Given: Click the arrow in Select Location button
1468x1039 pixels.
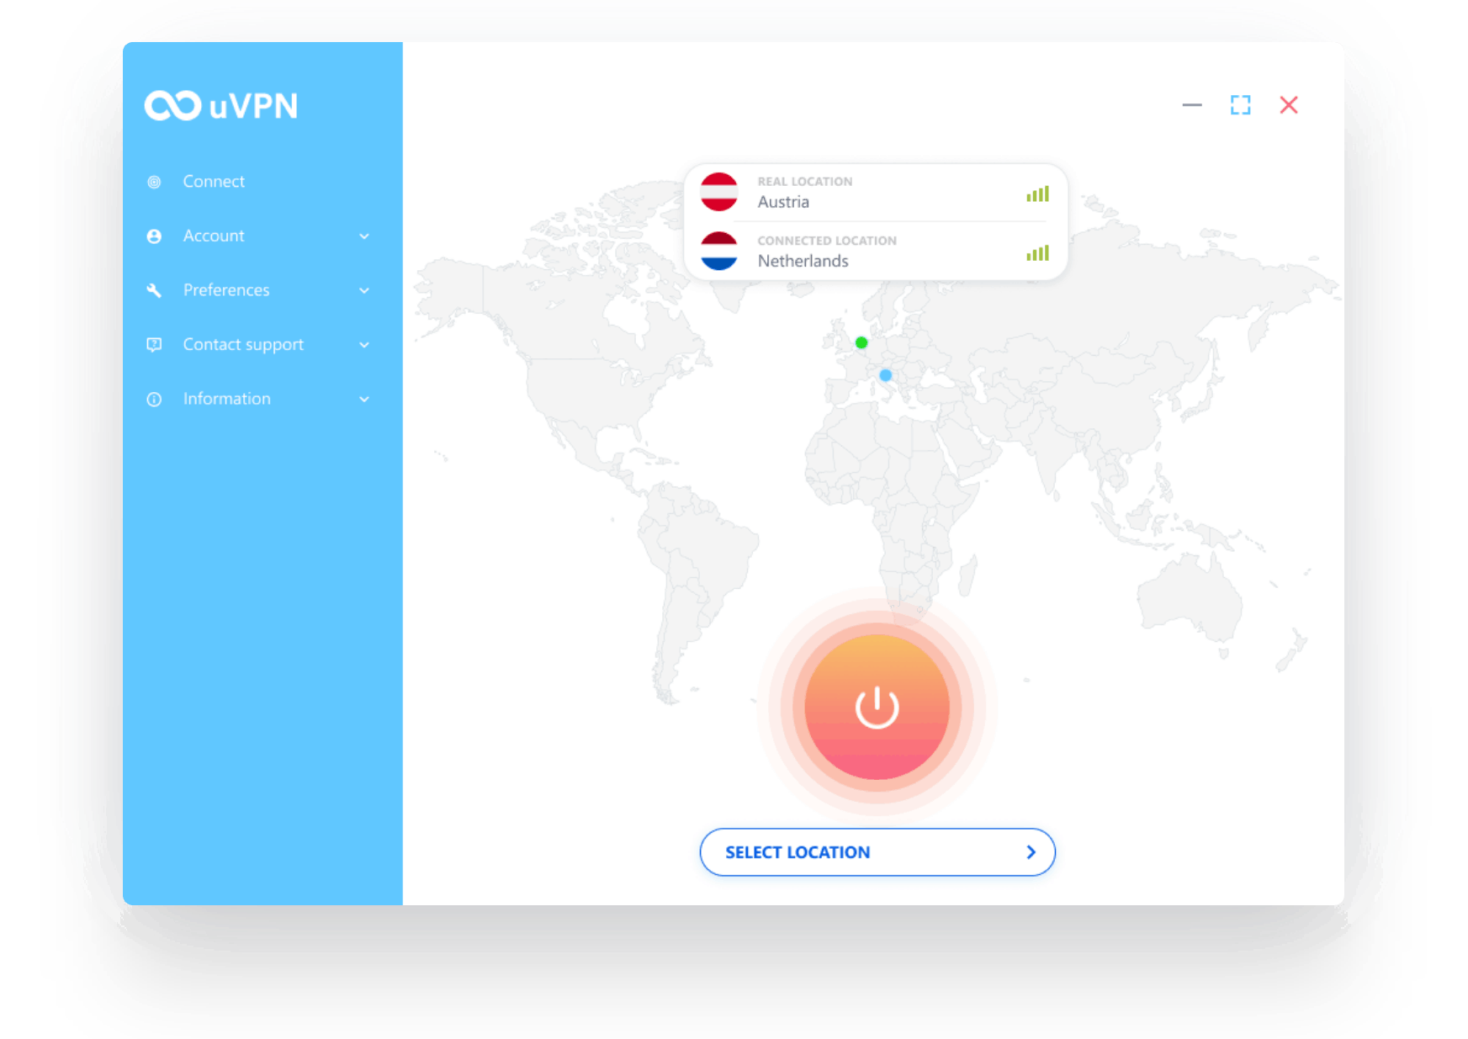Looking at the screenshot, I should point(1031,852).
